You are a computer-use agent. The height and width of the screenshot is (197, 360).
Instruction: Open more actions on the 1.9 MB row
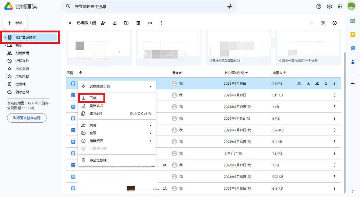pyautogui.click(x=335, y=84)
